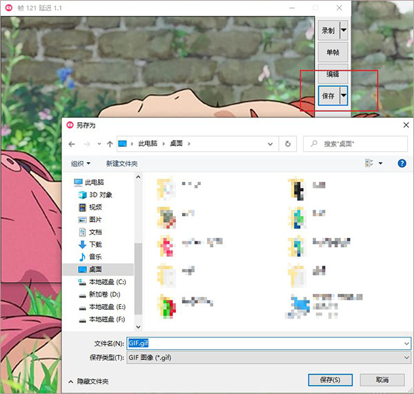This screenshot has width=414, height=394.
Task: Select 文档 in the sidebar
Action: [x=90, y=232]
